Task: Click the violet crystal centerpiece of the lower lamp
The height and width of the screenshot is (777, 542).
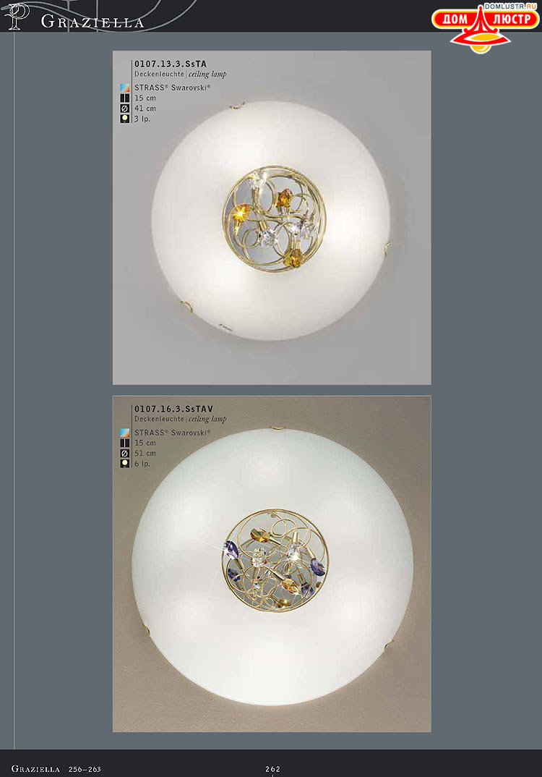Action: 275,561
